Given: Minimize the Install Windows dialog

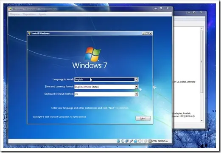Looking at the screenshot, I should (x=143, y=34).
